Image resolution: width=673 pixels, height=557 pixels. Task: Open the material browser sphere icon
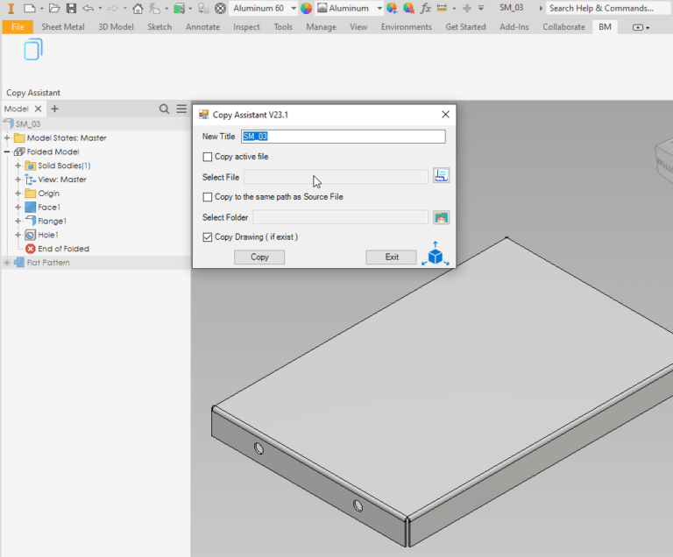tap(220, 8)
